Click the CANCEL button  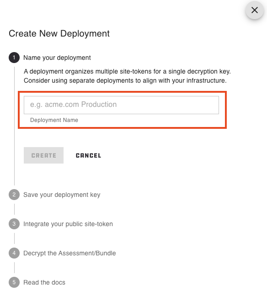point(88,155)
